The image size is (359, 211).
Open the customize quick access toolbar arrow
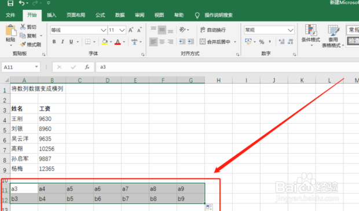[x=49, y=3]
